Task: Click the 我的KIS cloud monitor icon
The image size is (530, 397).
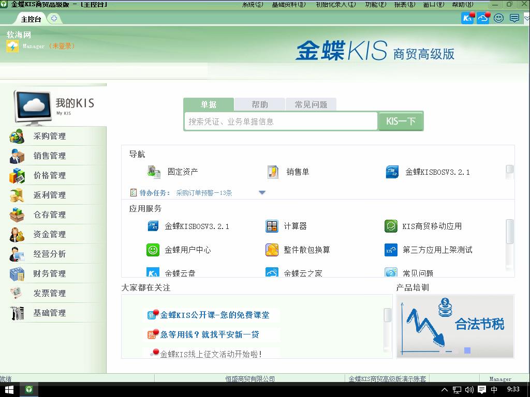Action: [33, 108]
